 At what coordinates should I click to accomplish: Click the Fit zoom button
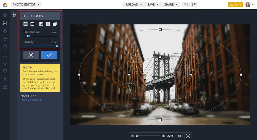pos(179,136)
